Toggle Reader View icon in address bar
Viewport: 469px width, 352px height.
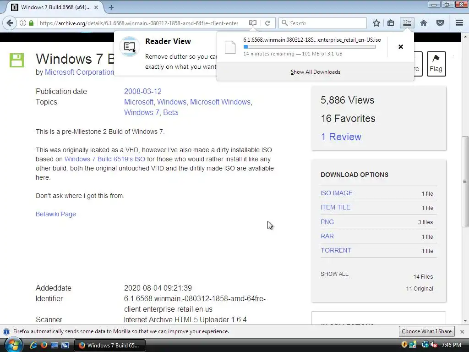click(253, 23)
